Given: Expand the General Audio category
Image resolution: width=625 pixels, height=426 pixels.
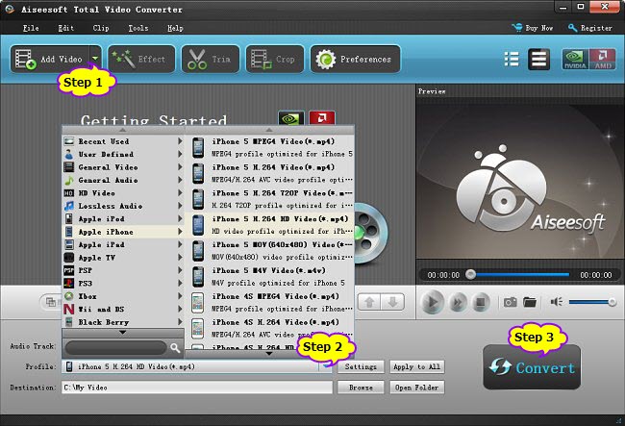Looking at the screenshot, I should tap(123, 180).
